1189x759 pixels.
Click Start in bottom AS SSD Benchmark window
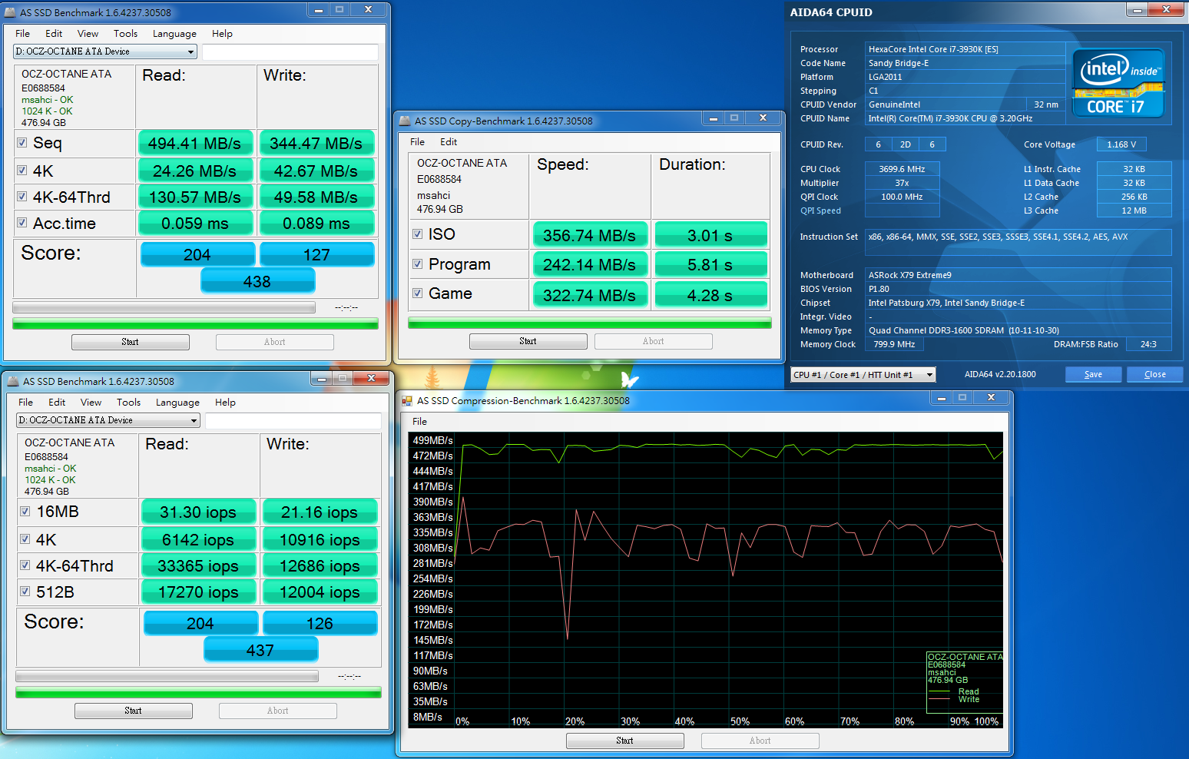tap(134, 711)
